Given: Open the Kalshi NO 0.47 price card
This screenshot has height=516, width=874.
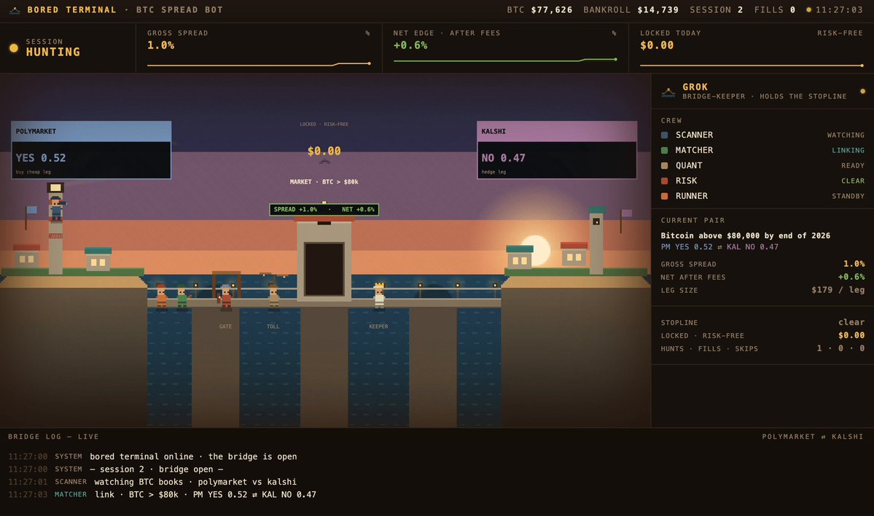Looking at the screenshot, I should [557, 150].
